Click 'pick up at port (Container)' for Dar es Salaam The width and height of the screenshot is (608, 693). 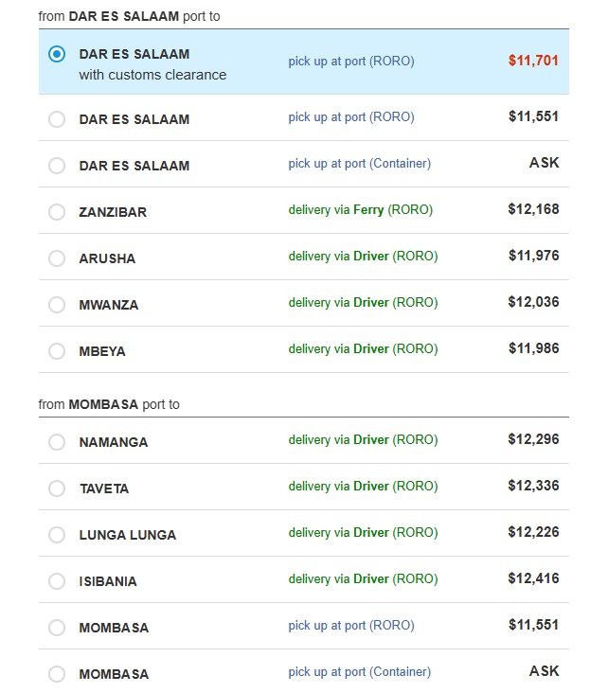[x=360, y=164]
